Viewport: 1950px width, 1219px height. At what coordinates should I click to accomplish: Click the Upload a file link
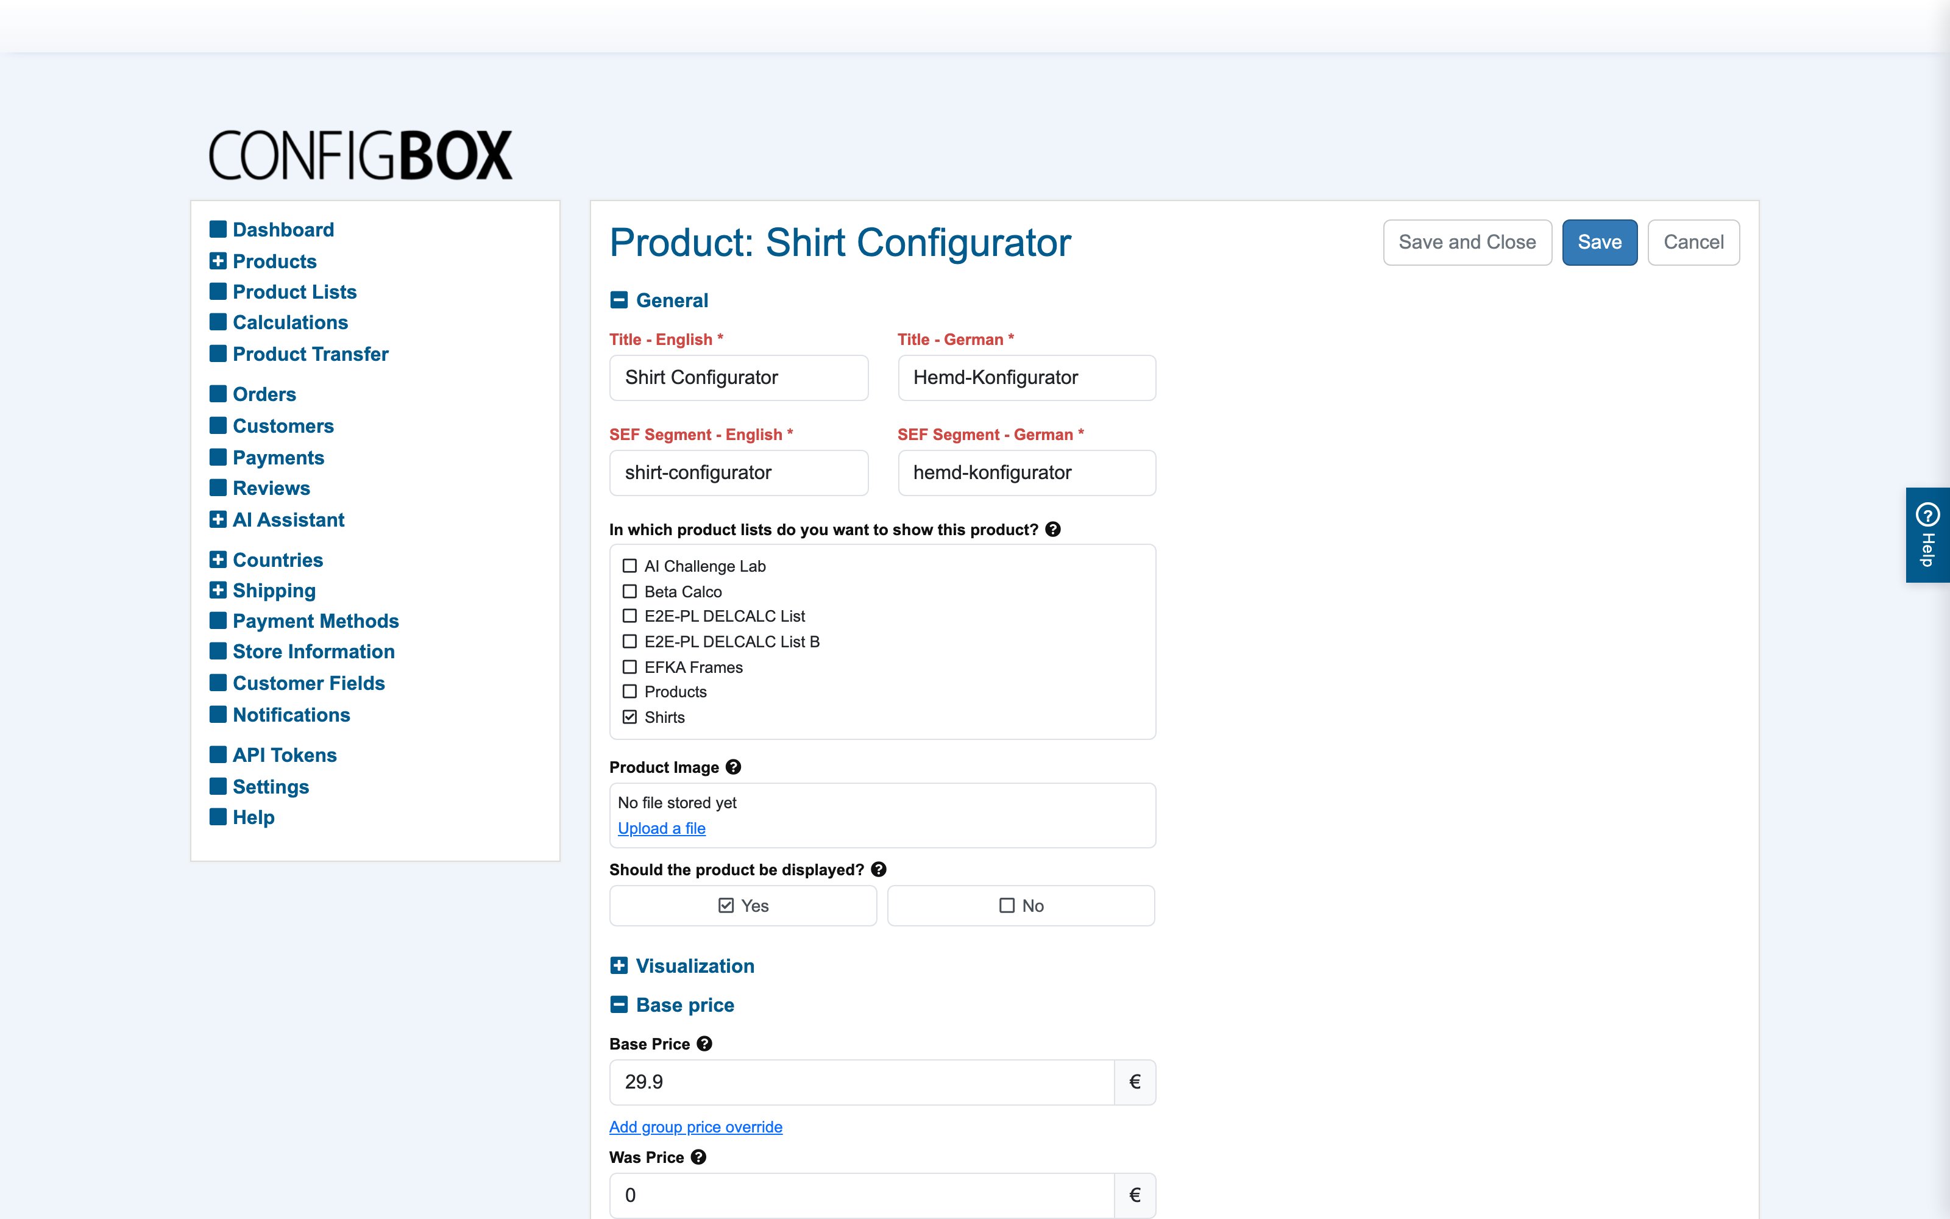[662, 828]
